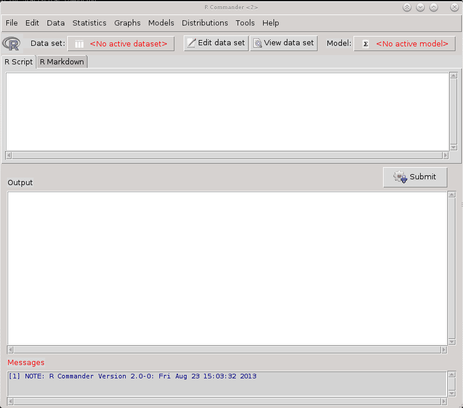The width and height of the screenshot is (463, 408).
Task: Click the Messages pane scroll right arrow
Action: [x=443, y=401]
